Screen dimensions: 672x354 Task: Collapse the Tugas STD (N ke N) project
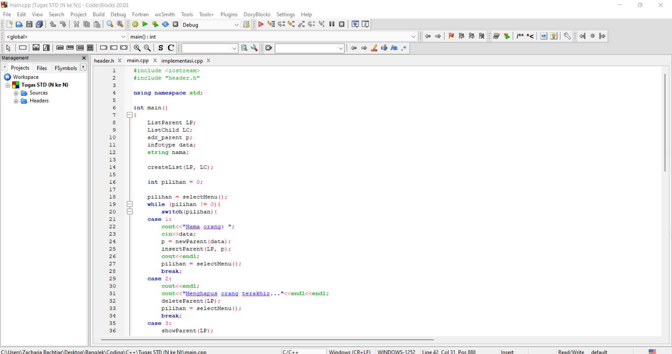tap(8, 85)
